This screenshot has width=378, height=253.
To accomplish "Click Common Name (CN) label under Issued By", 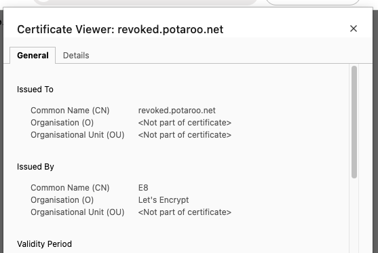I will tap(70, 188).
